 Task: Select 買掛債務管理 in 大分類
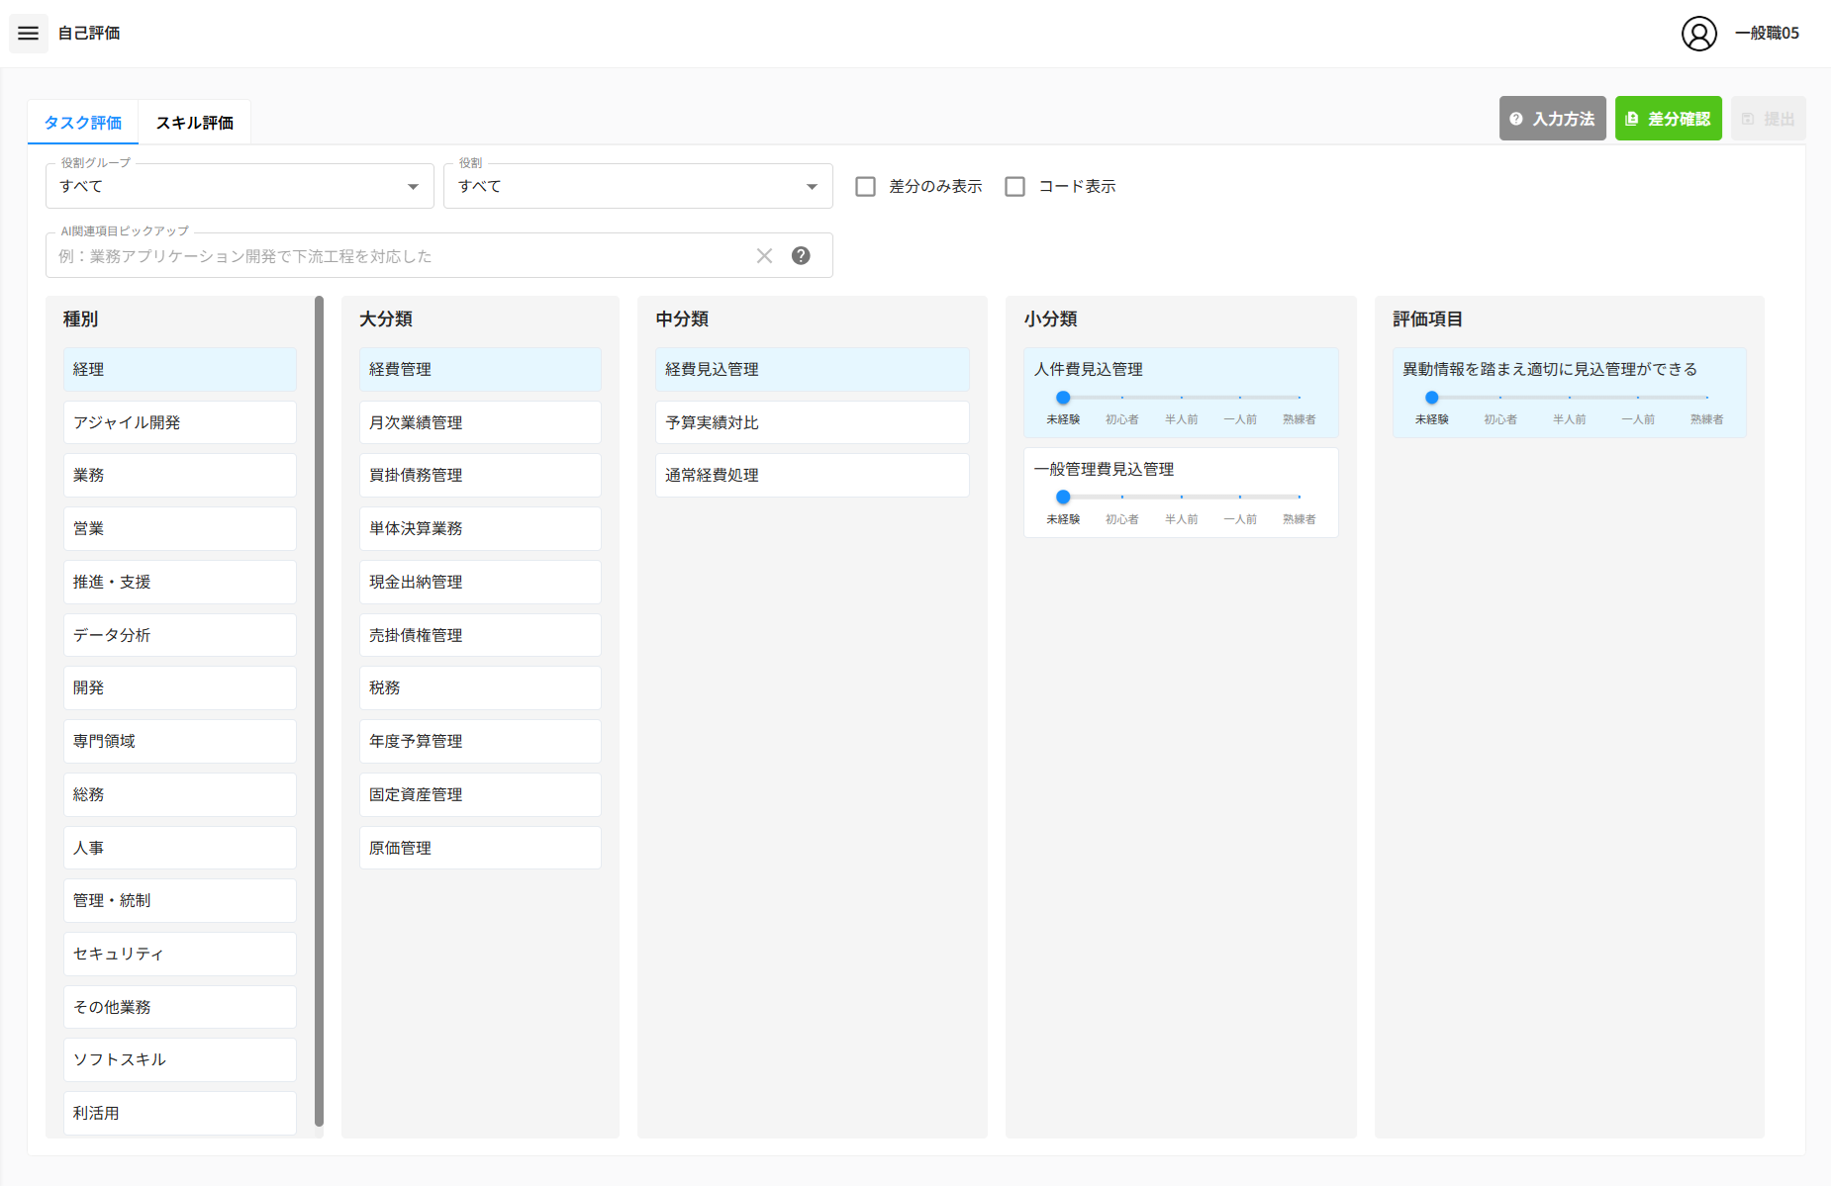pos(480,476)
